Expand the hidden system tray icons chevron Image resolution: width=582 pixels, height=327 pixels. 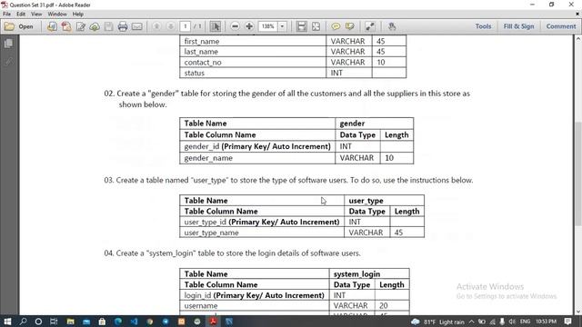coord(471,322)
